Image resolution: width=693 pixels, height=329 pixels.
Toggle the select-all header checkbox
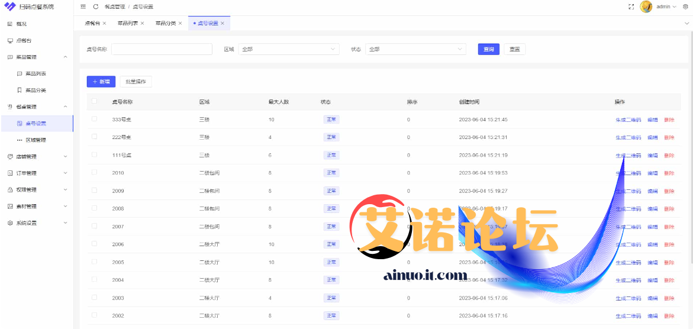click(x=94, y=101)
